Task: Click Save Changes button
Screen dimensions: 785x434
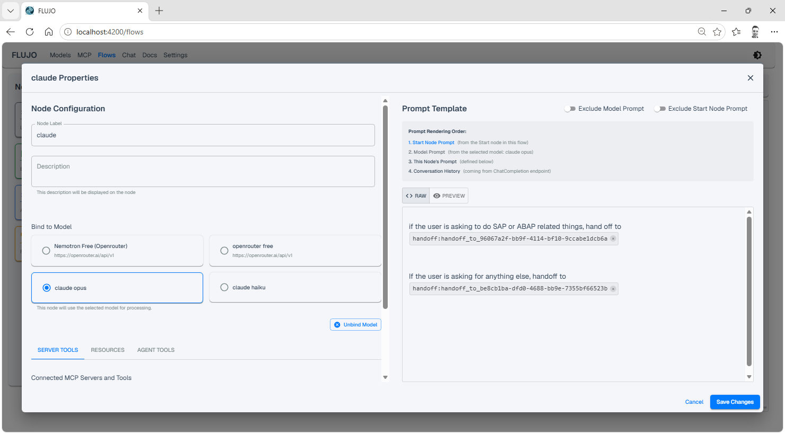Action: [x=735, y=402]
